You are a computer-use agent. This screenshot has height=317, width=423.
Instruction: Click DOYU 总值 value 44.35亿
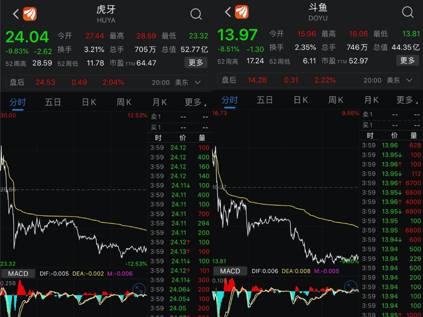coord(406,48)
